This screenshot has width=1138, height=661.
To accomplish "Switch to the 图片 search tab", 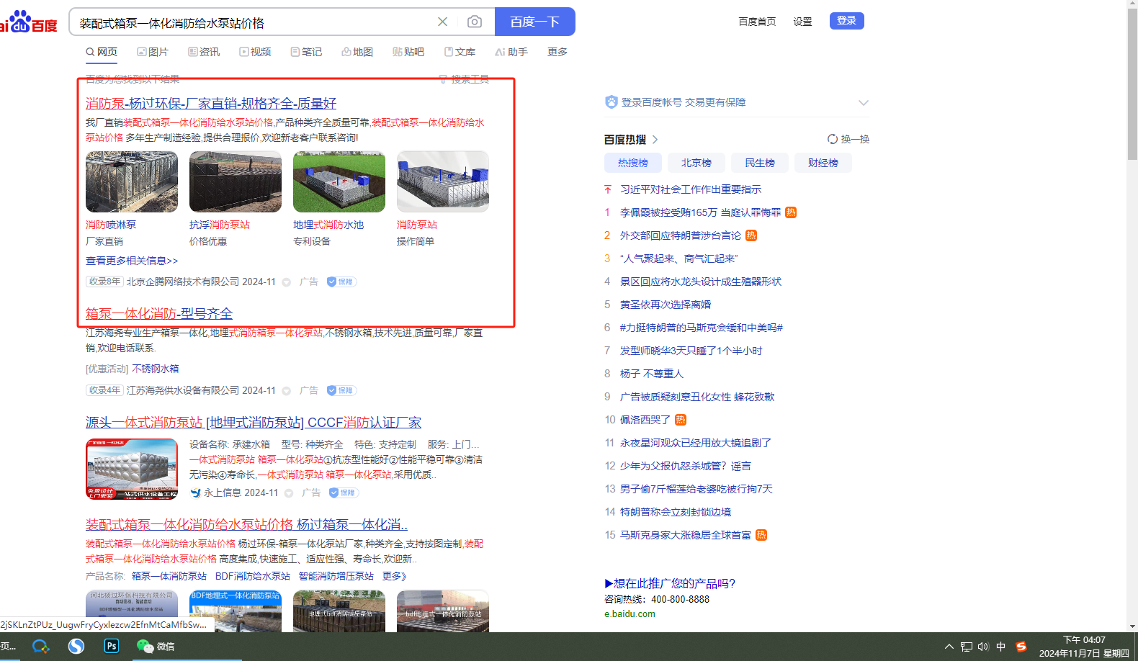I will [153, 52].
